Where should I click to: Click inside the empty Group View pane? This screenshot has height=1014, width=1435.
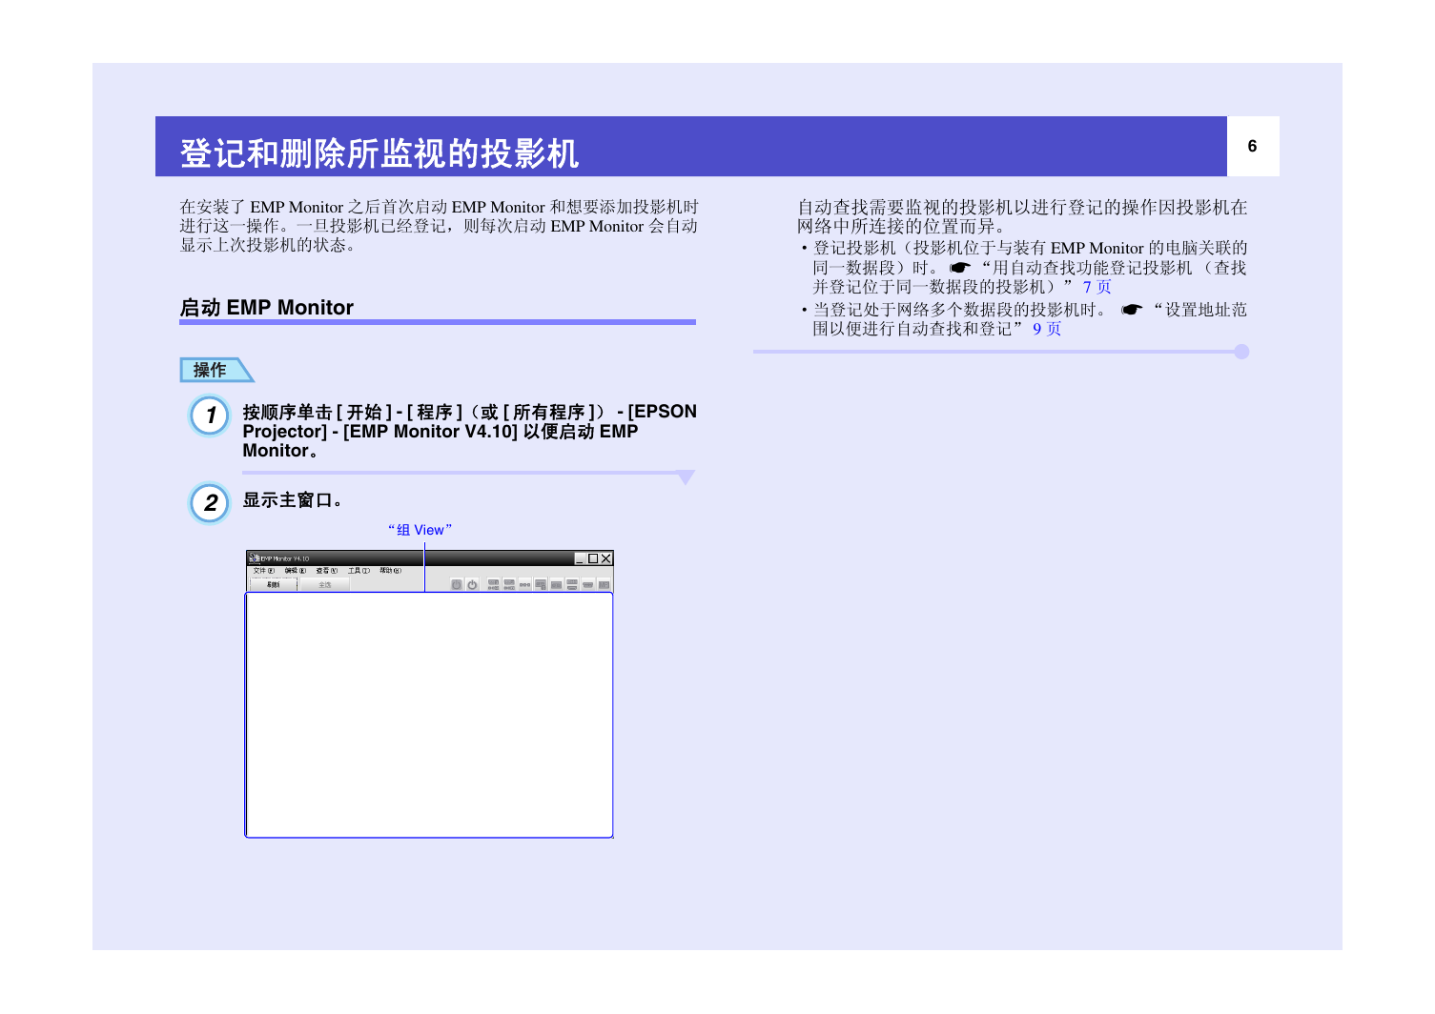[429, 715]
